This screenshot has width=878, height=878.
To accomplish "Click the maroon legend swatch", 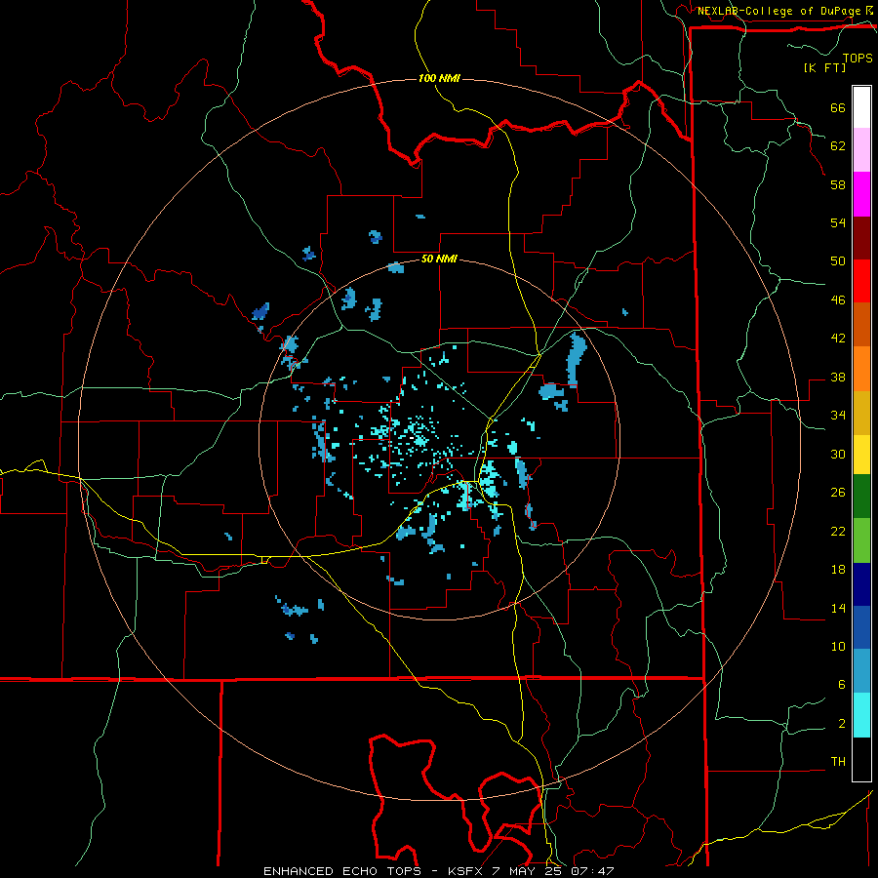I will click(x=861, y=237).
